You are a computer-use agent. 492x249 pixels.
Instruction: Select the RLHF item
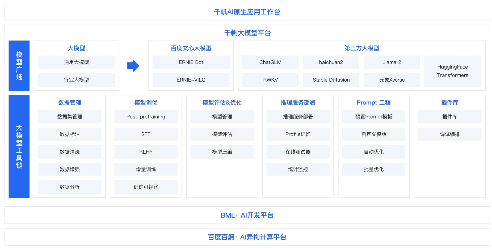pos(146,152)
